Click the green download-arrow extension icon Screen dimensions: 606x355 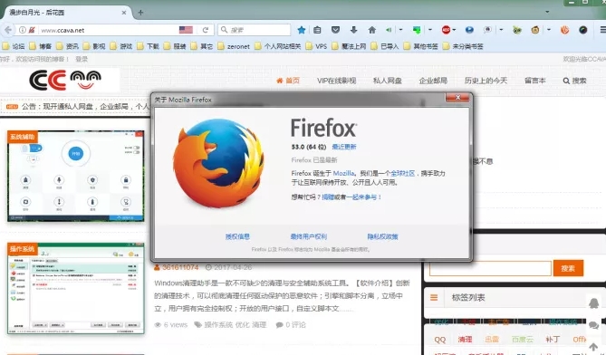[x=417, y=30]
